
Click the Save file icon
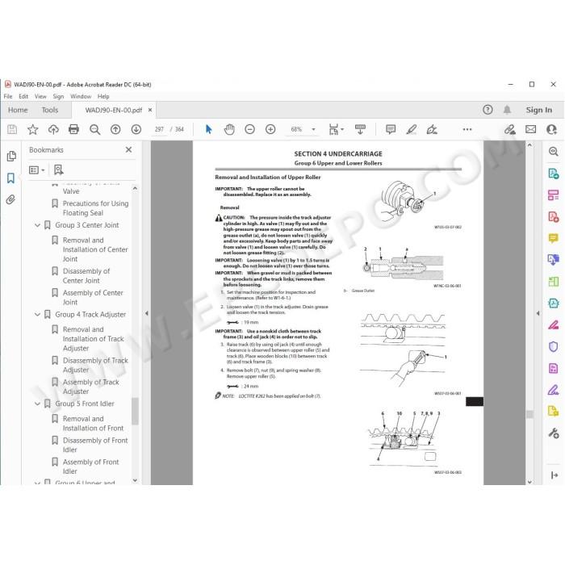(x=12, y=129)
